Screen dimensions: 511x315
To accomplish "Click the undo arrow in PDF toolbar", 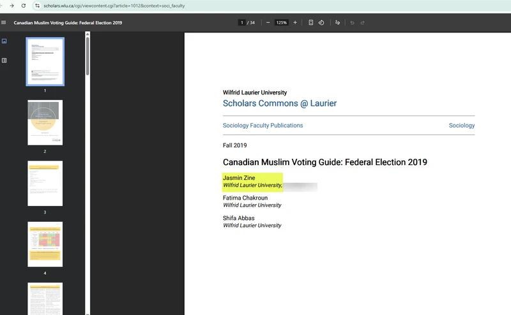I will tap(353, 23).
